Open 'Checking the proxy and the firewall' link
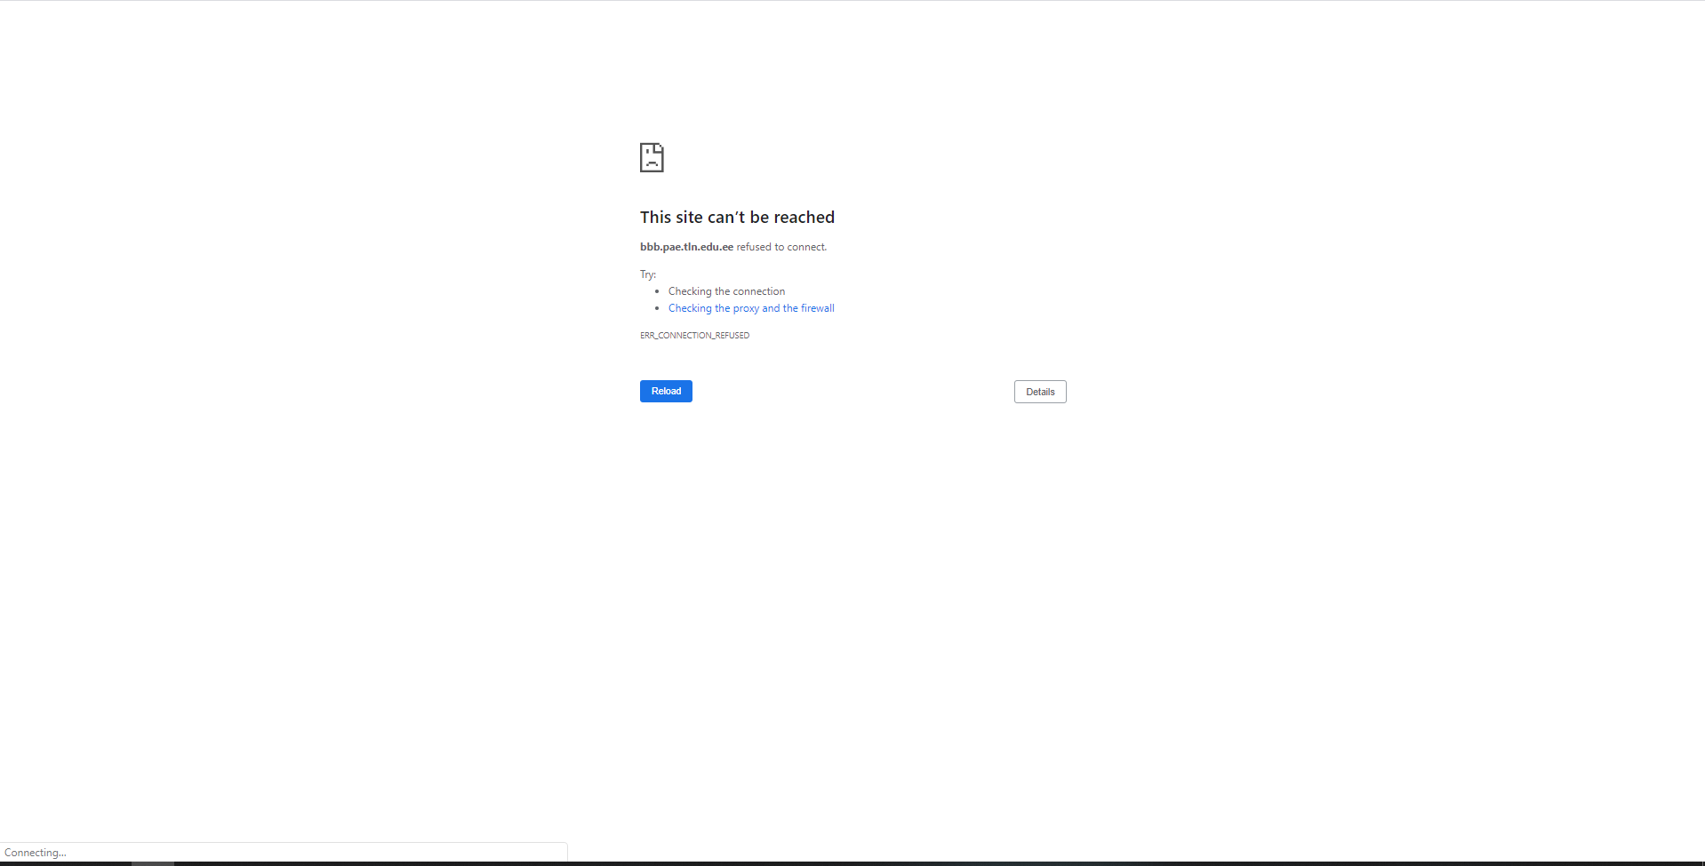This screenshot has height=866, width=1705. [751, 308]
